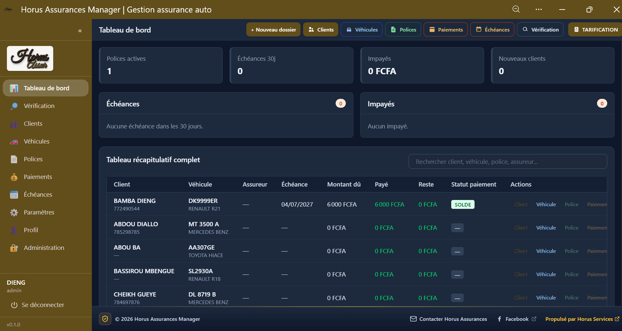Click the SOLDE status badge
The width and height of the screenshot is (622, 331).
pos(463,205)
